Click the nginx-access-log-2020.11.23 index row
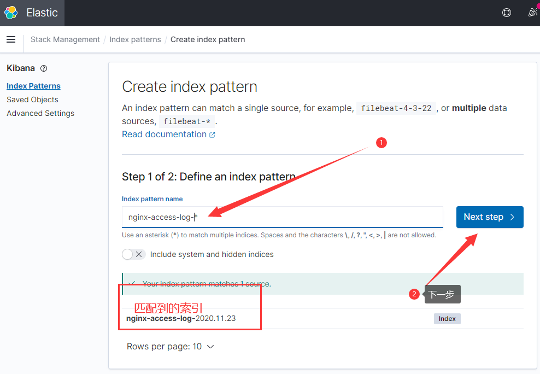This screenshot has width=540, height=374. coord(322,319)
